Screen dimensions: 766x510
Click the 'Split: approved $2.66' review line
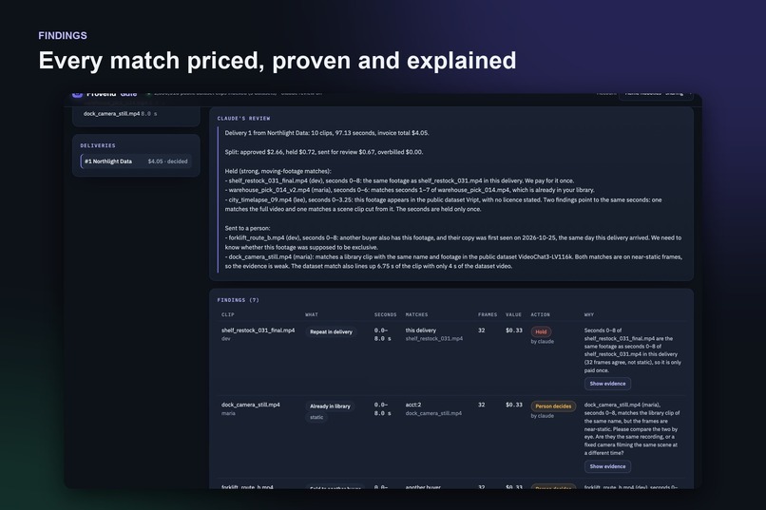[x=324, y=152]
